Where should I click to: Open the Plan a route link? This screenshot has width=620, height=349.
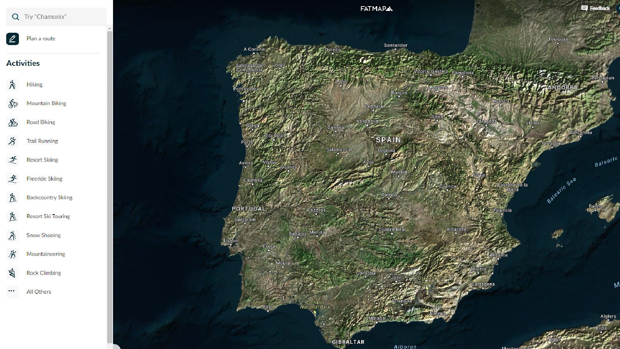41,39
